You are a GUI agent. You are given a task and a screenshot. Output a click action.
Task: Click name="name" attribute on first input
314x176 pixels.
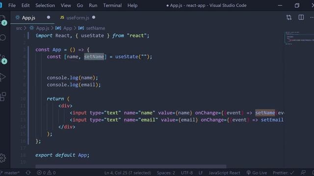coord(139,113)
